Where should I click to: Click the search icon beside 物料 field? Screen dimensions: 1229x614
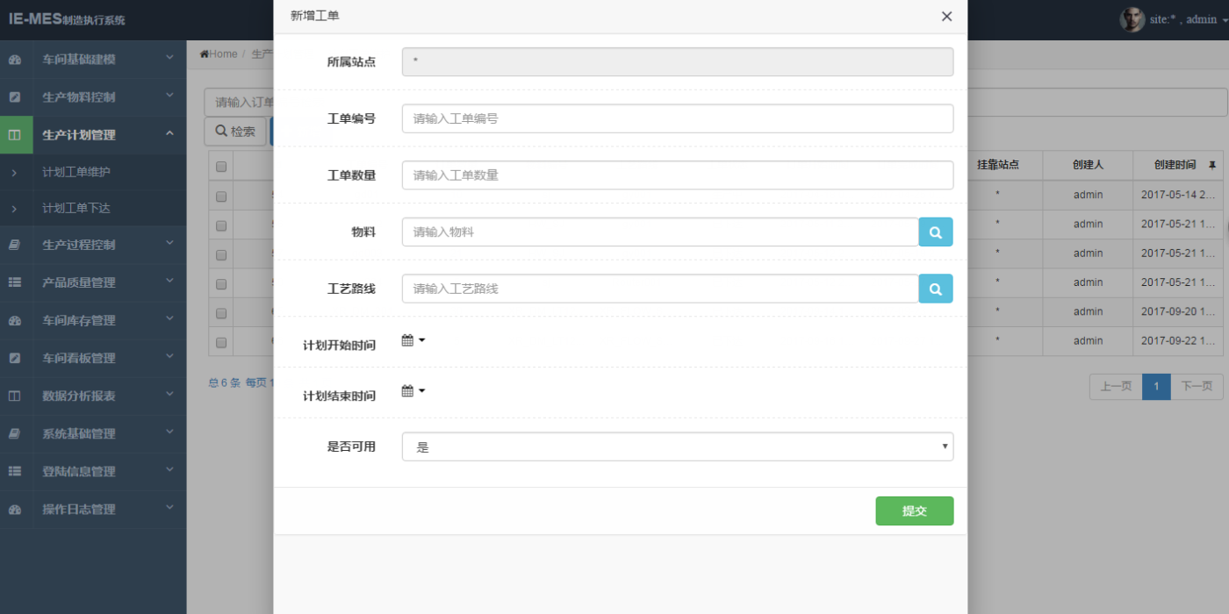point(936,232)
